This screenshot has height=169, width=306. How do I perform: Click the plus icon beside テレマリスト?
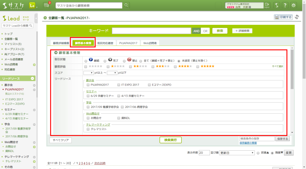pyautogui.click(x=34, y=161)
